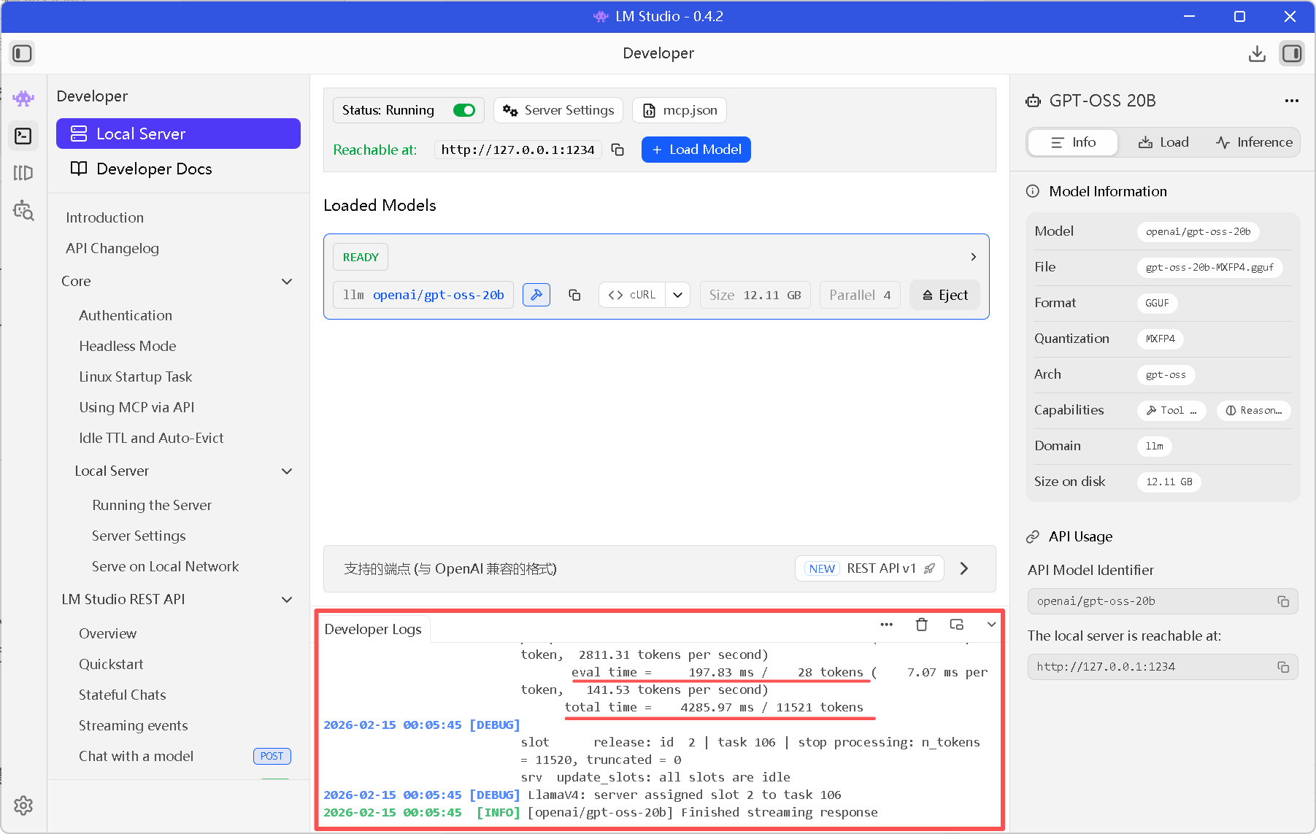Open the Stateful Chats docs page
The width and height of the screenshot is (1316, 834).
tap(122, 695)
